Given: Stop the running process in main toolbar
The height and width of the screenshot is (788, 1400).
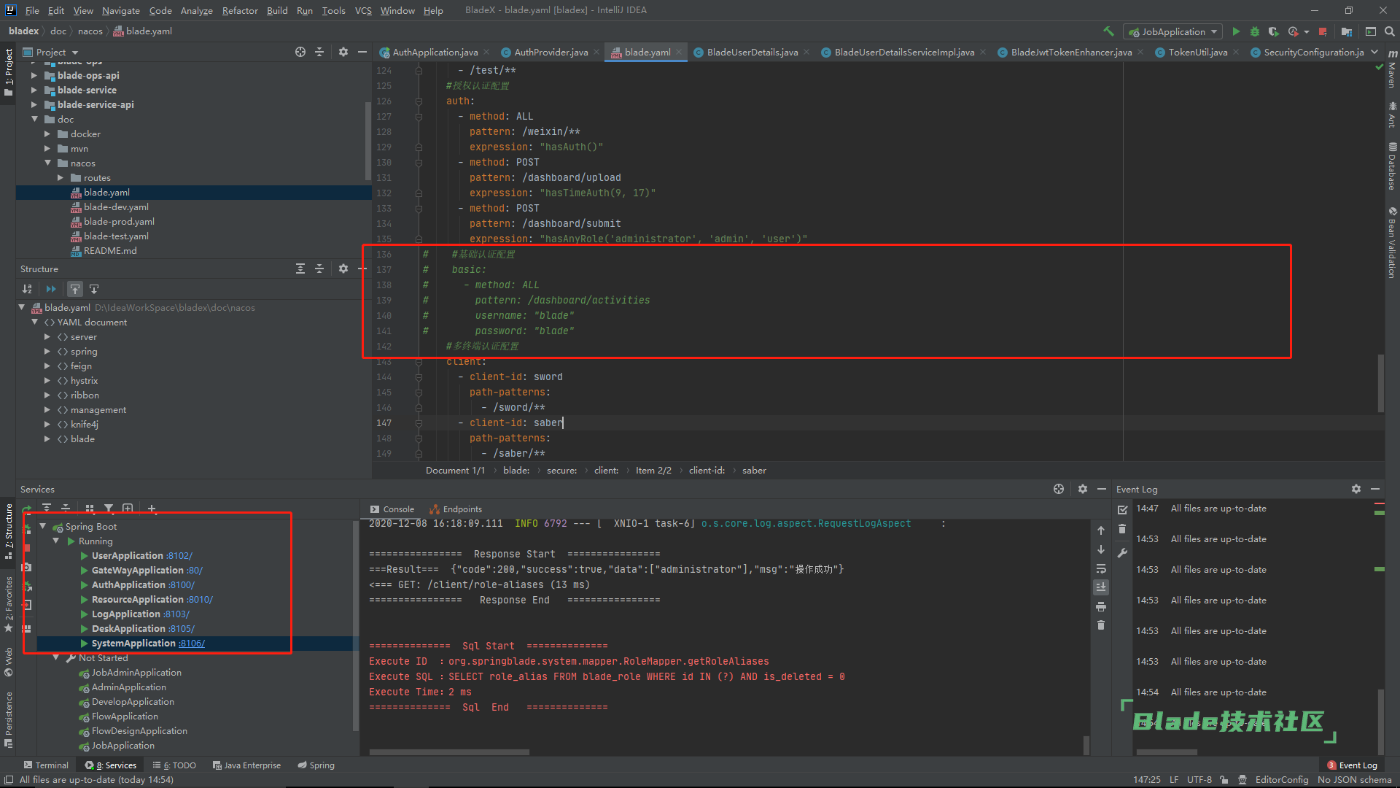Looking at the screenshot, I should 1323,31.
